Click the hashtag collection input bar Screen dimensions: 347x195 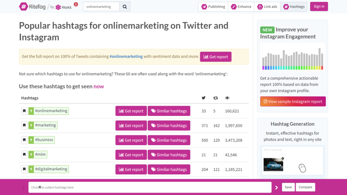click(x=150, y=188)
